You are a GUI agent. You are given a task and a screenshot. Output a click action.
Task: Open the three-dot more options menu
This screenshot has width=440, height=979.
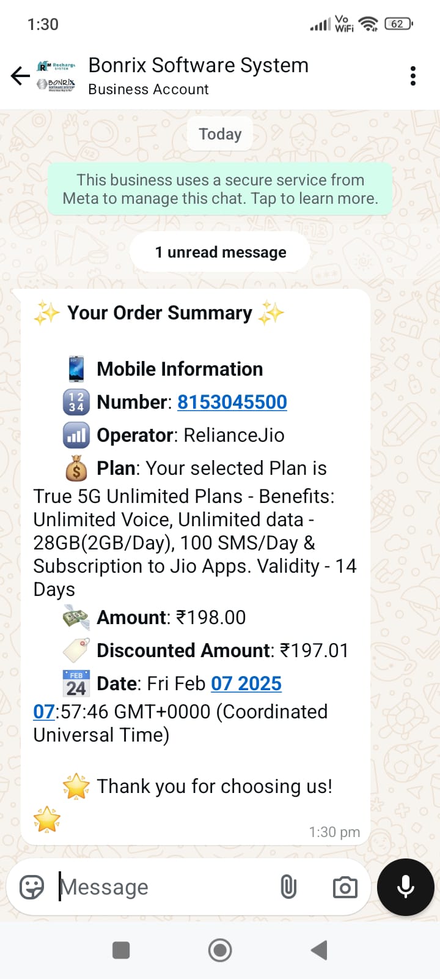413,76
